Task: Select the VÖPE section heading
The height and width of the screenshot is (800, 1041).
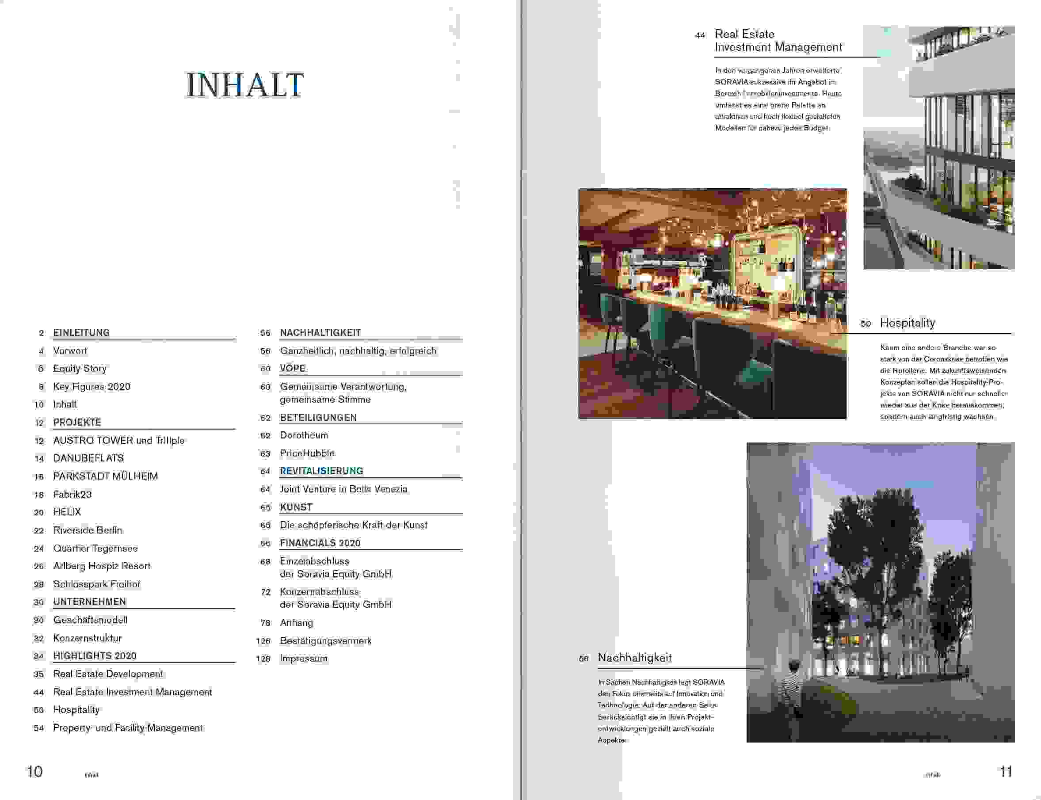Action: 293,368
